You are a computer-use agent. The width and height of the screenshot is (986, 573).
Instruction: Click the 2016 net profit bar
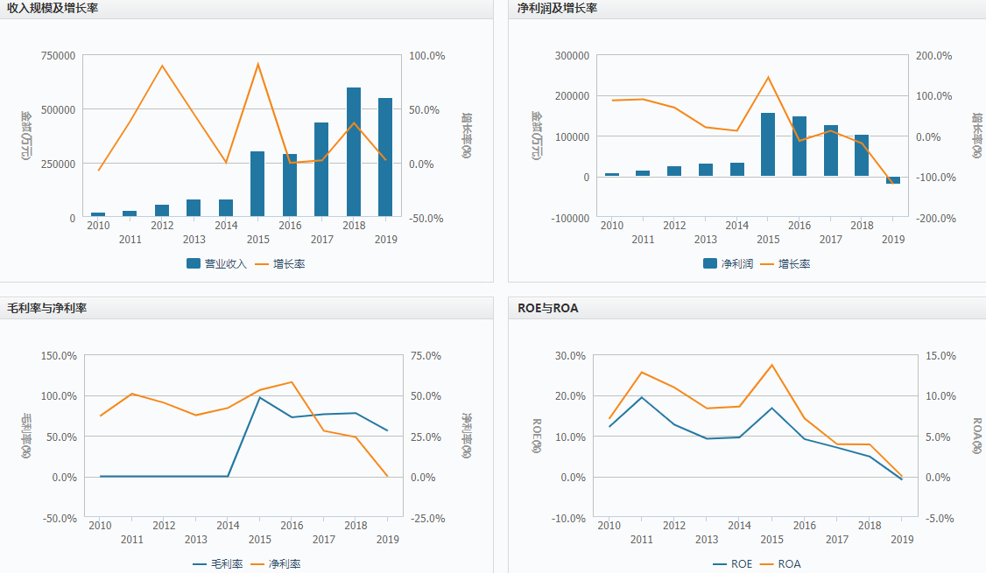click(799, 147)
